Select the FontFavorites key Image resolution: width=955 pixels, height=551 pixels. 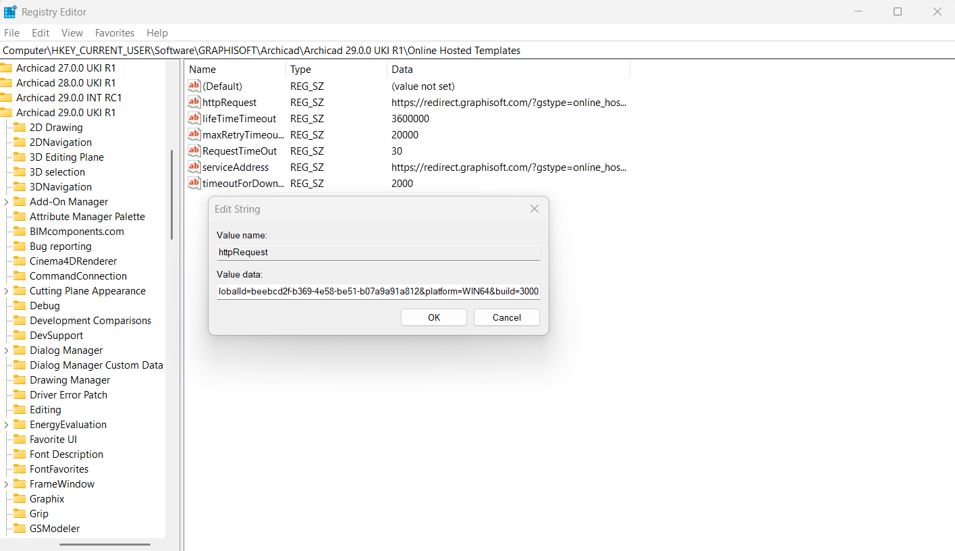click(59, 469)
